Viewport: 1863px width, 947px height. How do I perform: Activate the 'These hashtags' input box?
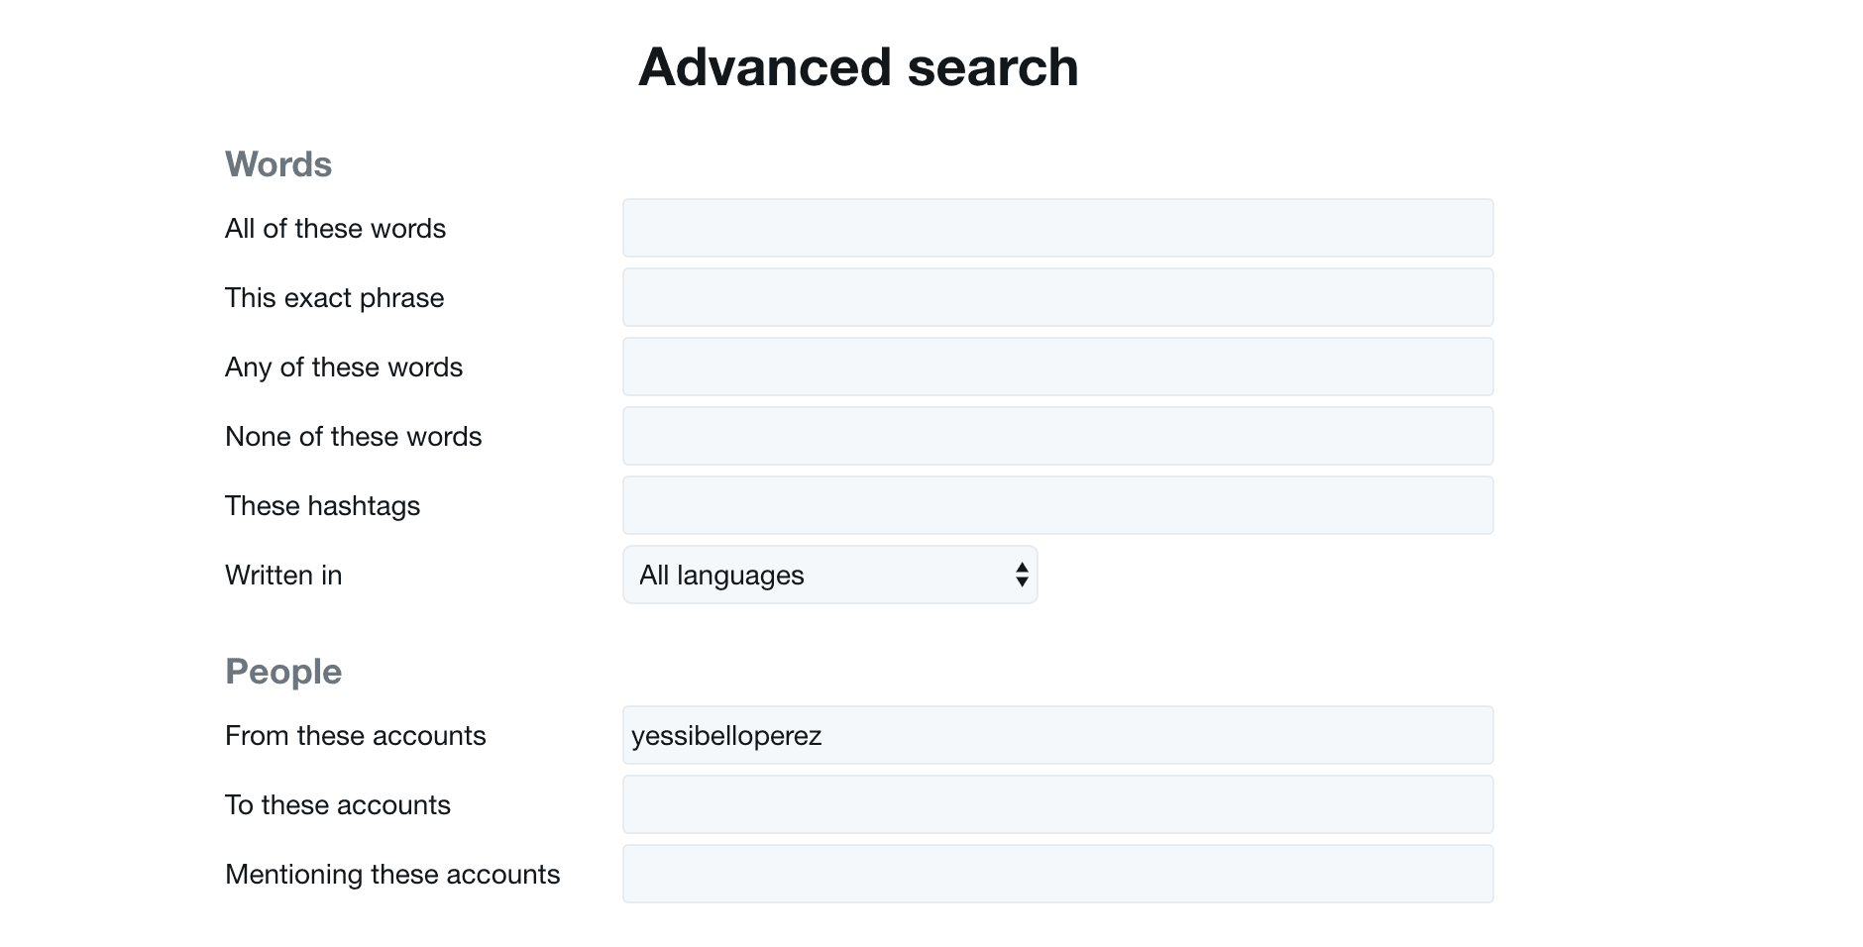point(1057,505)
